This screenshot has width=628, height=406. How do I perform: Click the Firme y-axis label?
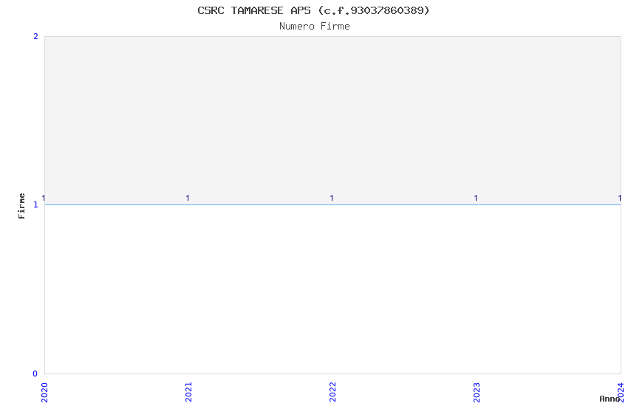[21, 206]
